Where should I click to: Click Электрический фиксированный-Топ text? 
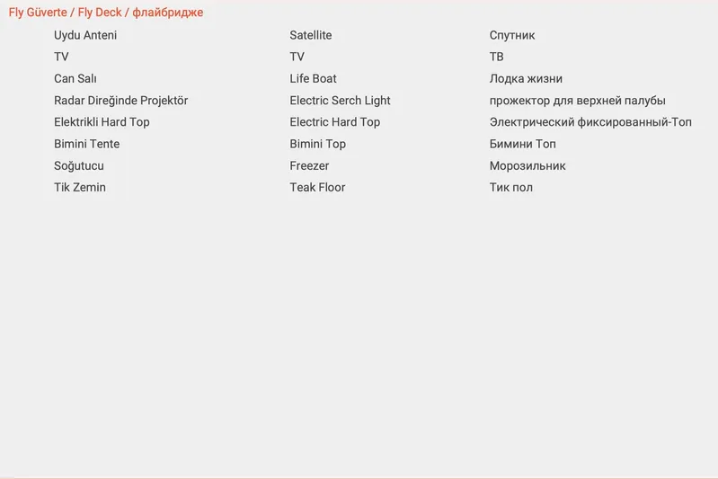[590, 122]
